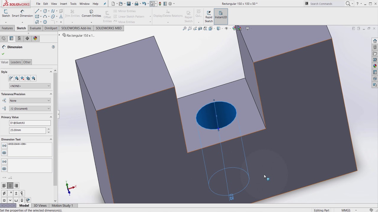Select the Sketch tool in the ribbon

(x=6, y=13)
